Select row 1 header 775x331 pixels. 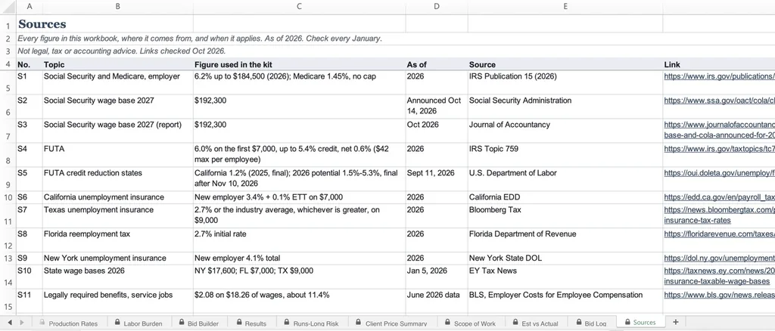coord(8,24)
